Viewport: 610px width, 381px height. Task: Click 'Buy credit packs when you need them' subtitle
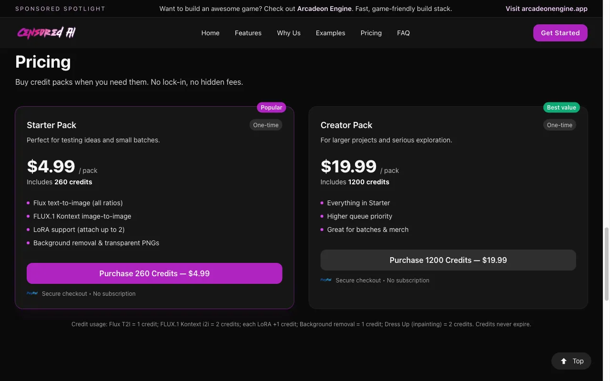129,82
